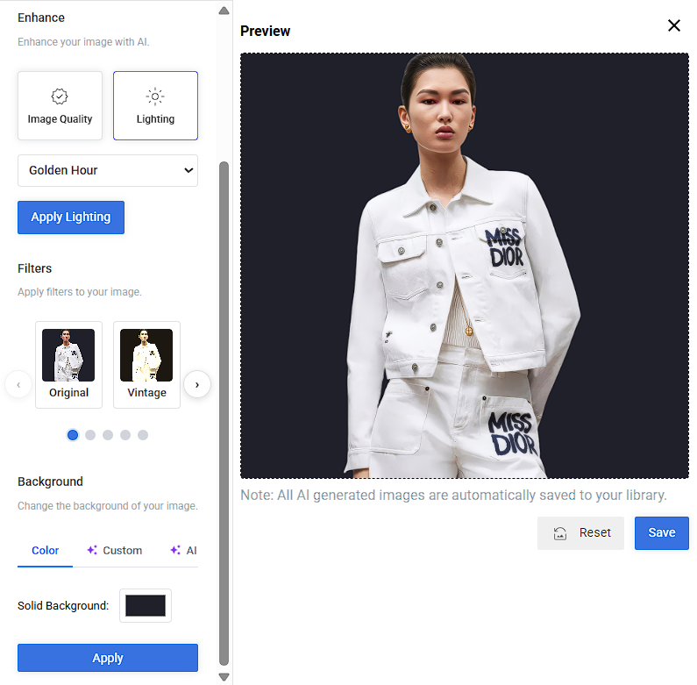697x685 pixels.
Task: Go to fifth filter carousel page dot
Action: (x=143, y=435)
